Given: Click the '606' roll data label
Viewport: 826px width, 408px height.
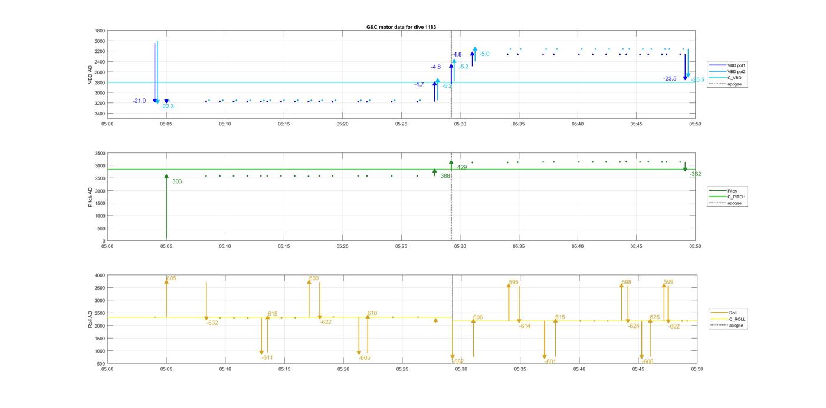Looking at the screenshot, I should (x=478, y=318).
